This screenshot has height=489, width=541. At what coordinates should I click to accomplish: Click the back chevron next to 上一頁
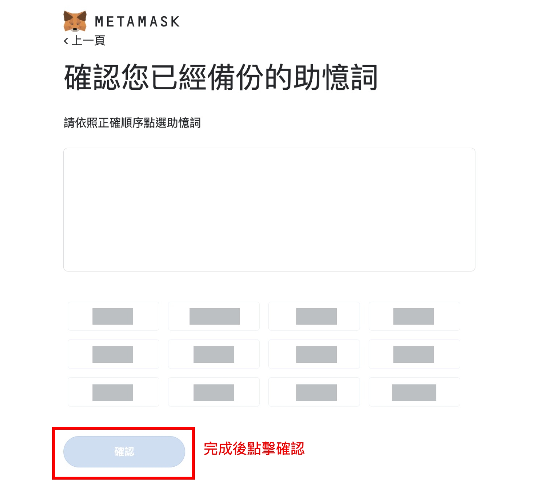click(66, 41)
